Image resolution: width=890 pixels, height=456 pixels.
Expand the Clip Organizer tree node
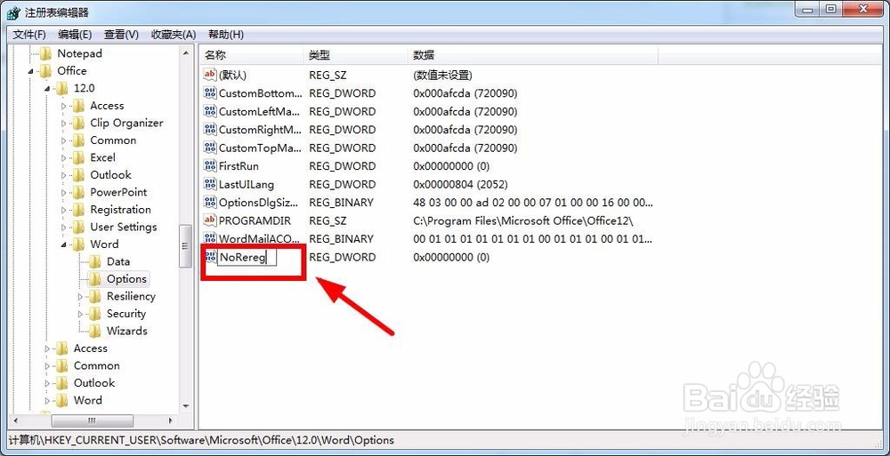63,123
